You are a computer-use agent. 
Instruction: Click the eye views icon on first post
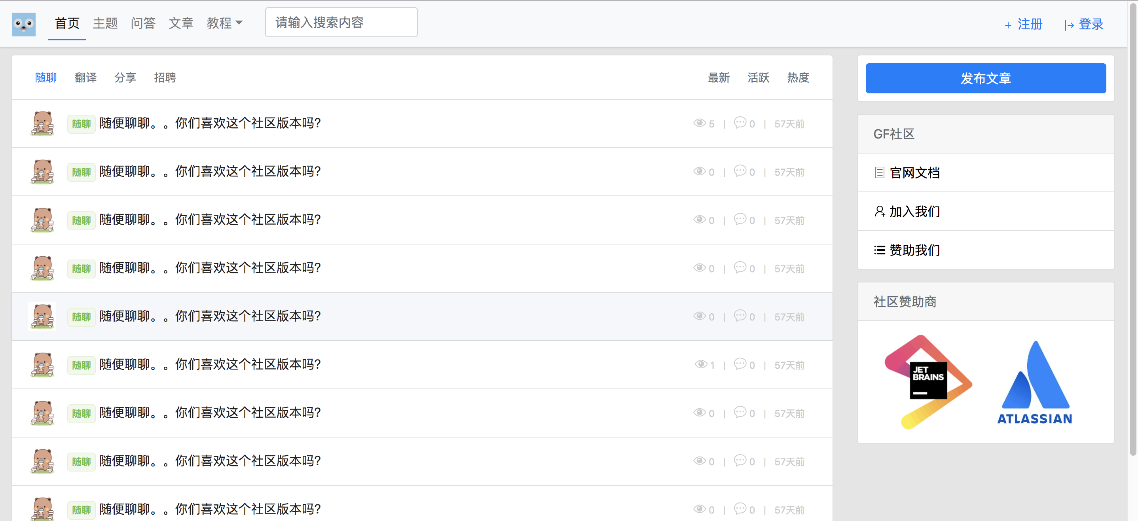[699, 123]
